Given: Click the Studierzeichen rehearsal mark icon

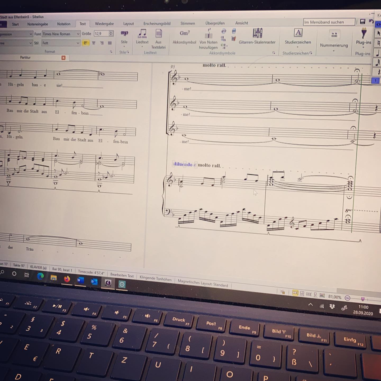Looking at the screenshot, I should point(298,33).
